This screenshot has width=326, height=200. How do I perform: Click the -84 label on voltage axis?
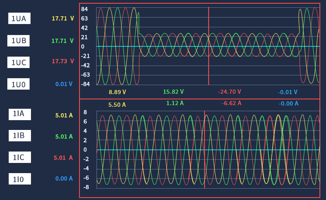(x=85, y=84)
